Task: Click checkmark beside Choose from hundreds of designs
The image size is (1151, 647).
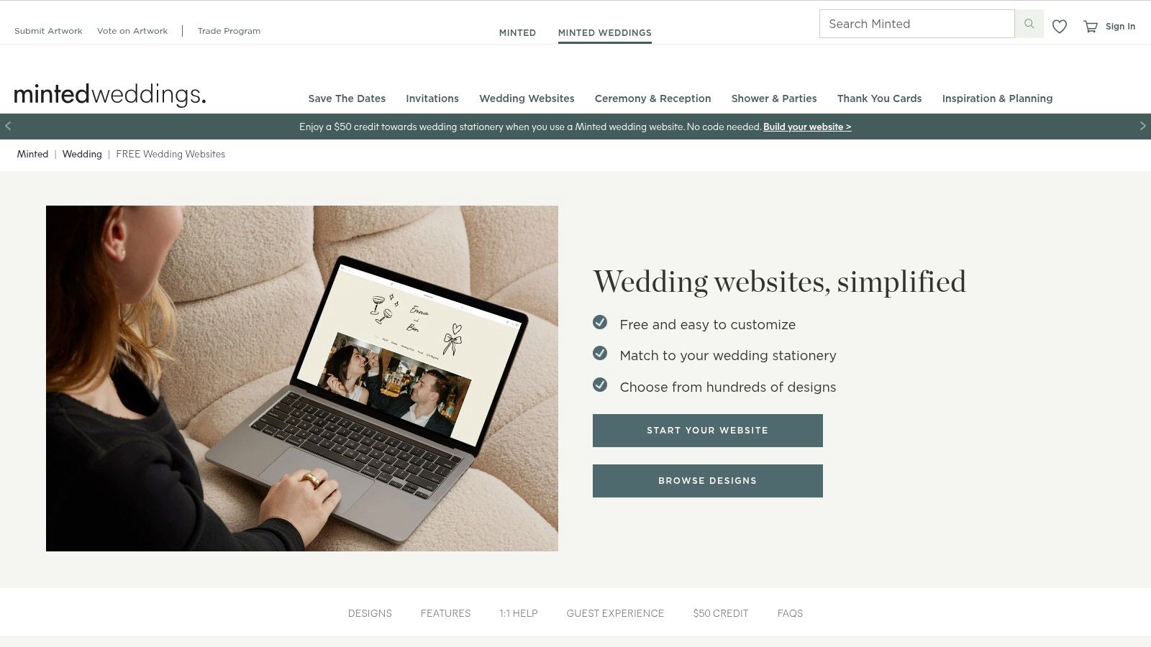Action: click(x=600, y=385)
